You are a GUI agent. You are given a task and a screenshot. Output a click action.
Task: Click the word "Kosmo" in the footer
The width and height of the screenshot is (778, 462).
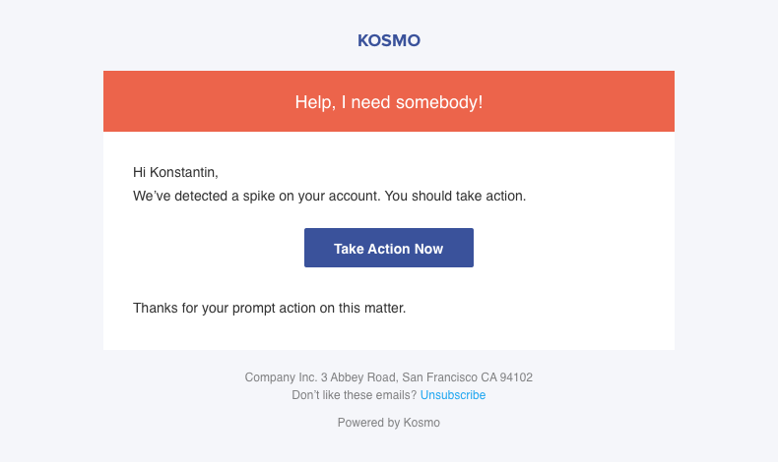pos(421,423)
